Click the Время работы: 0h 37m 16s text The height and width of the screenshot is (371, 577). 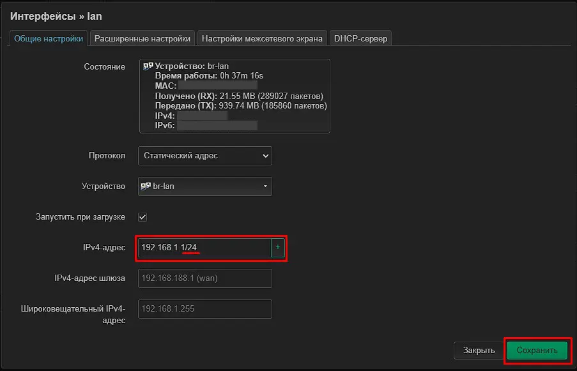tap(209, 76)
